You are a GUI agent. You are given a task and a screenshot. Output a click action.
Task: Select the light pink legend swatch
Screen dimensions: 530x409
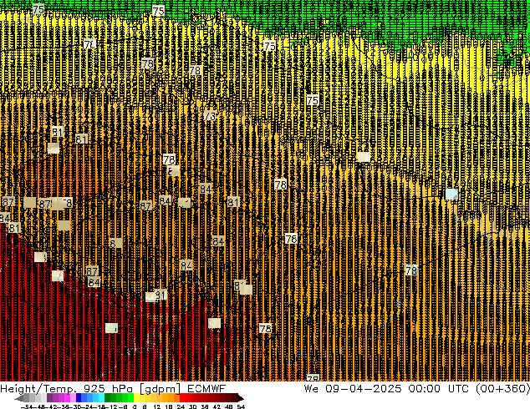coord(73,398)
